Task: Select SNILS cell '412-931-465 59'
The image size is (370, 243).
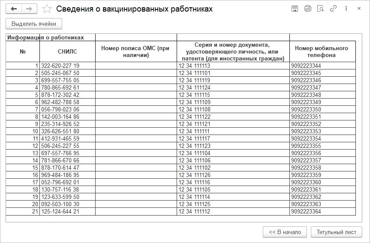Action: pos(67,139)
